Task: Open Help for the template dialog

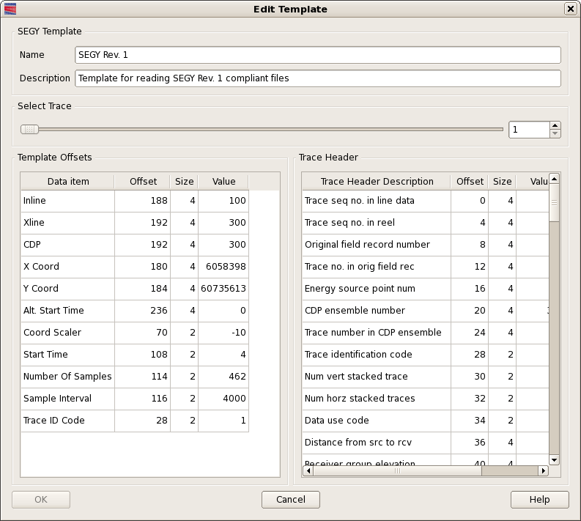Action: 539,500
